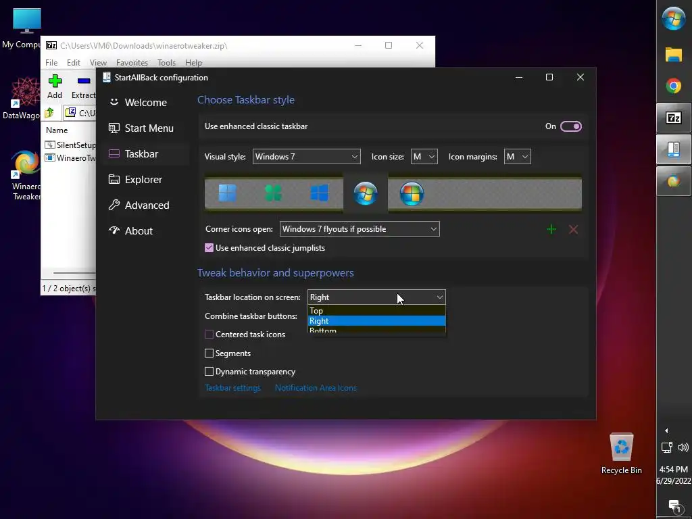Open the Visual style dropdown

coord(306,156)
